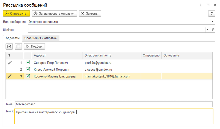Click the N column header
The width and height of the screenshot is (220, 129).
(15, 56)
